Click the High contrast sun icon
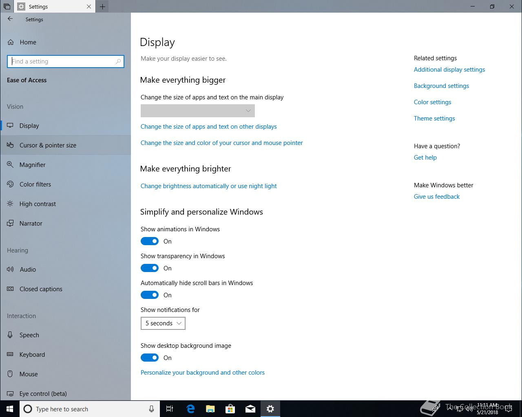The height and width of the screenshot is (417, 522). pyautogui.click(x=10, y=204)
